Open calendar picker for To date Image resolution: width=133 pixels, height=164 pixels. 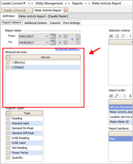pyautogui.click(x=53, y=42)
